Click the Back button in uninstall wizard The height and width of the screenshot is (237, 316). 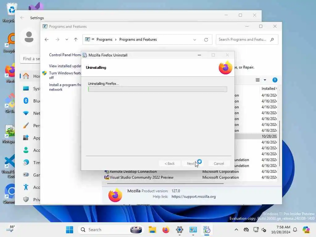coord(169,164)
